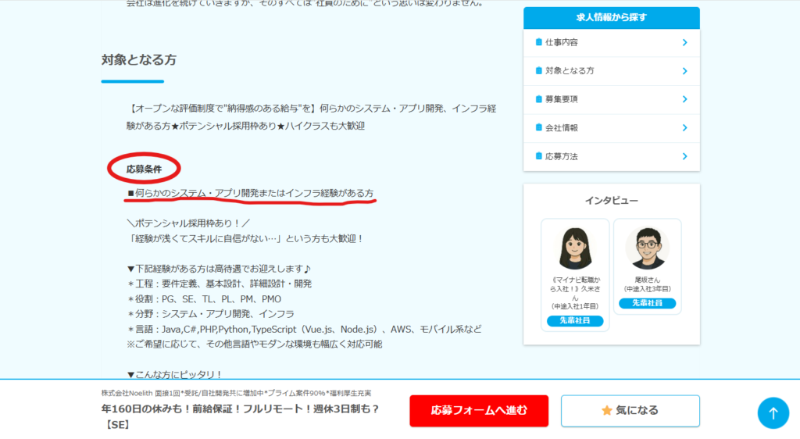
Task: Click the clipboard icon beside 応募方法
Action: coord(538,156)
